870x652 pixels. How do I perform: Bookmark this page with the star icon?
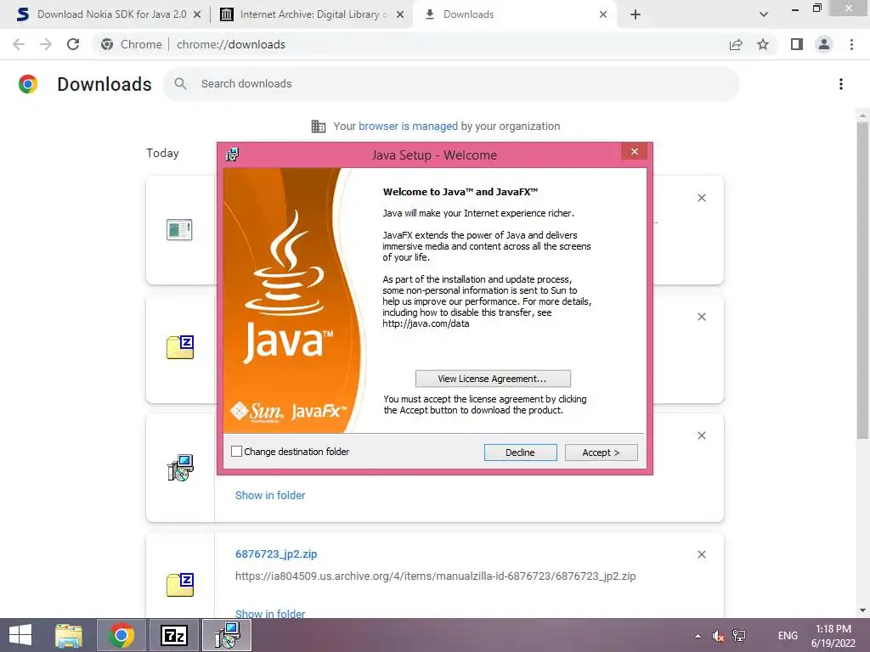pos(764,44)
